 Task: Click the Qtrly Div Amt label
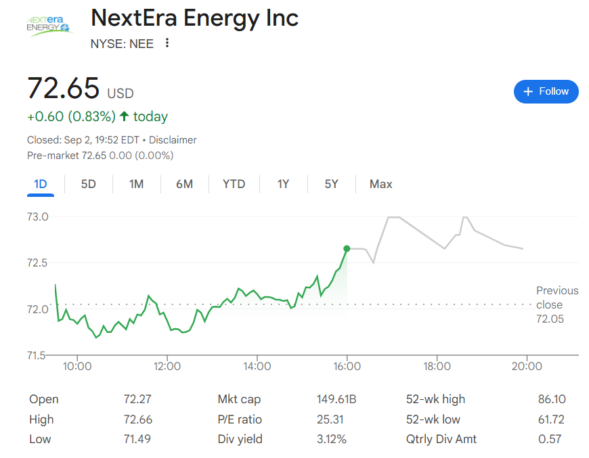[x=441, y=439]
